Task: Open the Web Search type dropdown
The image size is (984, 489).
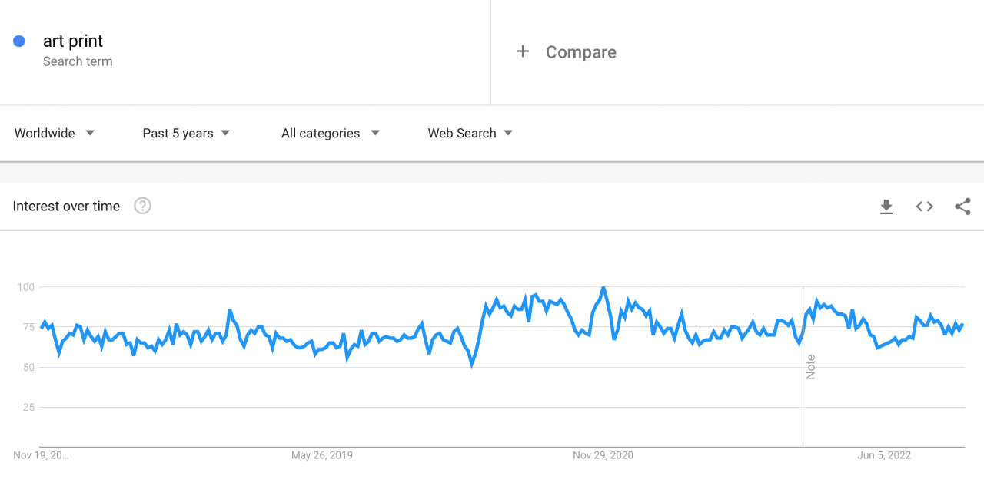Action: click(469, 133)
